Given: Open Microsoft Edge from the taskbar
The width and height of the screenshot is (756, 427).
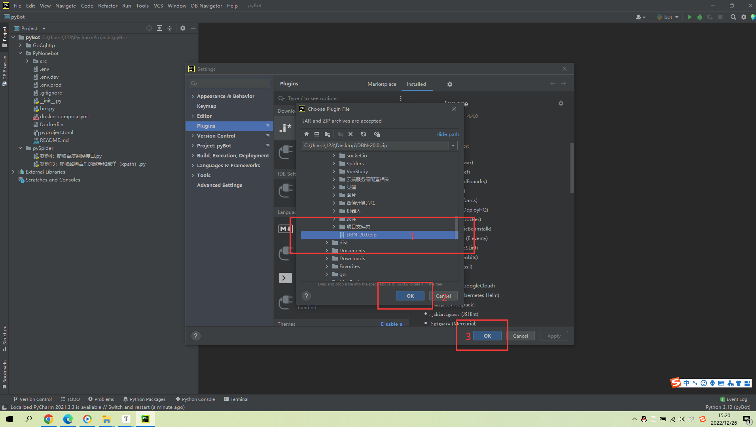Looking at the screenshot, I should (68, 419).
